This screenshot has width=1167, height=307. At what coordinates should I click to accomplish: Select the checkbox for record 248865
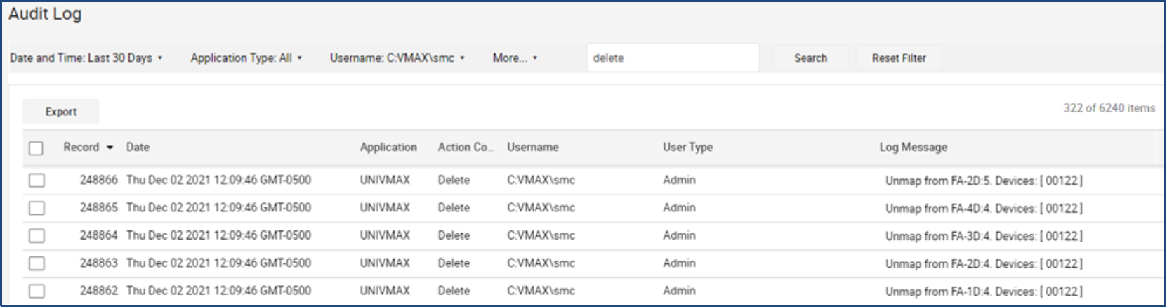pos(37,208)
